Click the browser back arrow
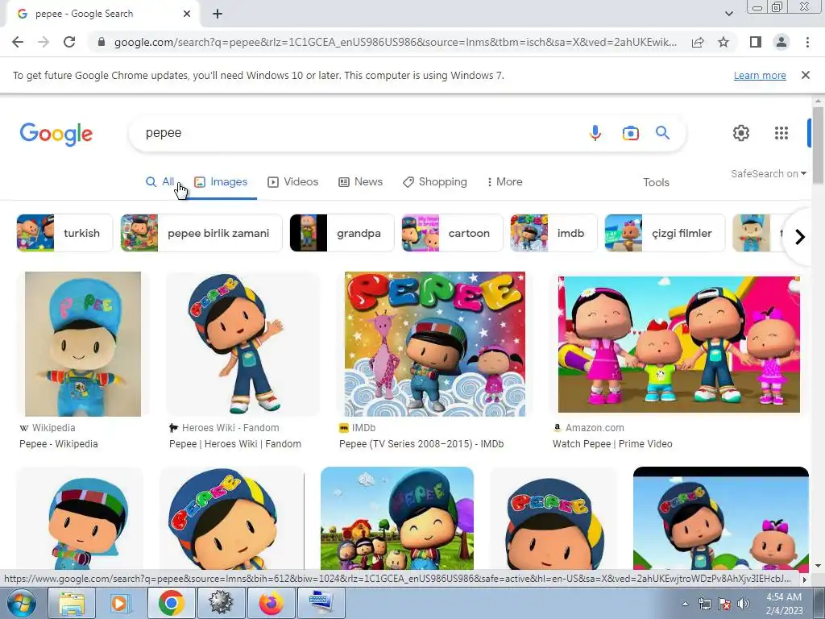The width and height of the screenshot is (825, 619). point(18,42)
